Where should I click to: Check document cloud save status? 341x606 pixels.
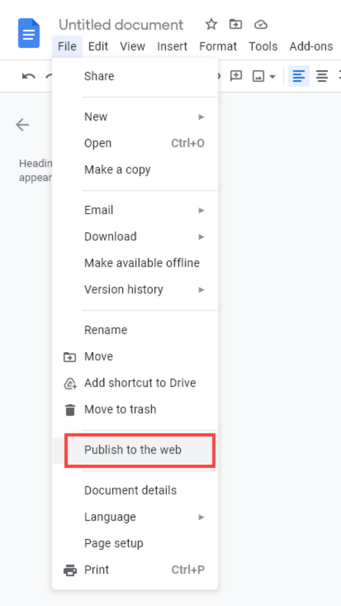(x=260, y=24)
